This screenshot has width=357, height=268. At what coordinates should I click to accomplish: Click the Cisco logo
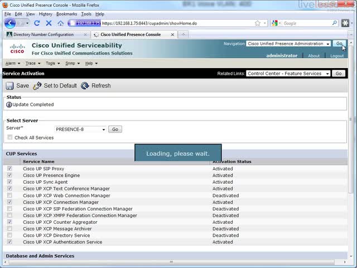17,49
